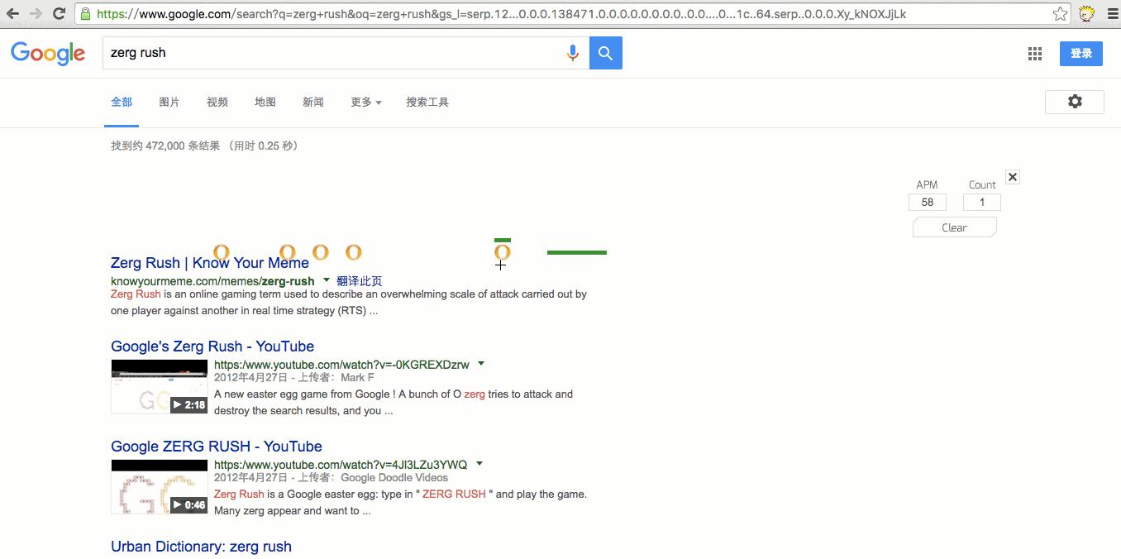
Task: Click the browser address bar URL
Action: [501, 14]
